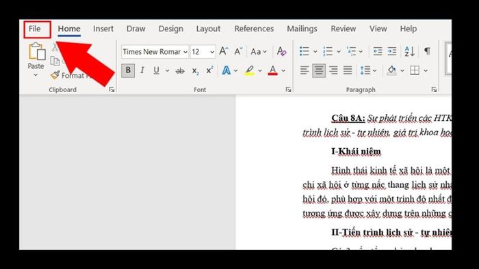This screenshot has width=479, height=269.
Task: Click the heading "I-Khái niệm"
Action: (x=357, y=152)
